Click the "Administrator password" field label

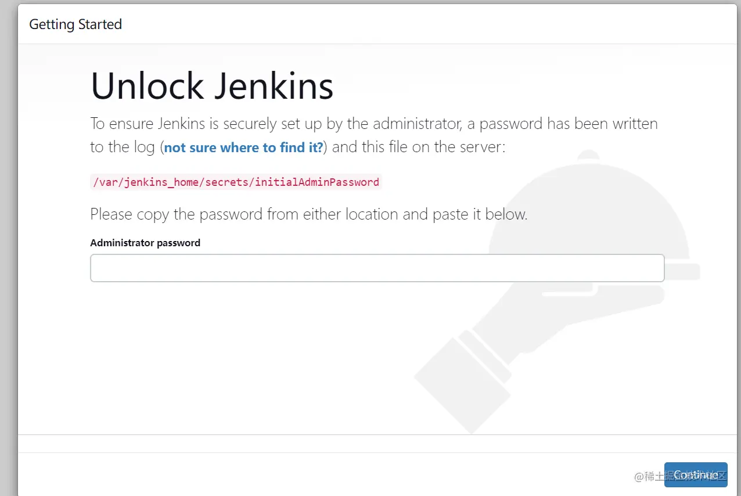pyautogui.click(x=145, y=243)
